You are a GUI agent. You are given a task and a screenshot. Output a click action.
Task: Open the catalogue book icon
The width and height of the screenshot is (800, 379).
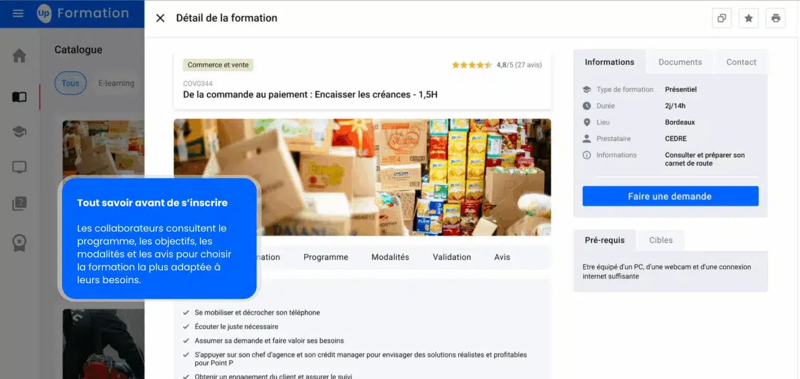point(19,97)
